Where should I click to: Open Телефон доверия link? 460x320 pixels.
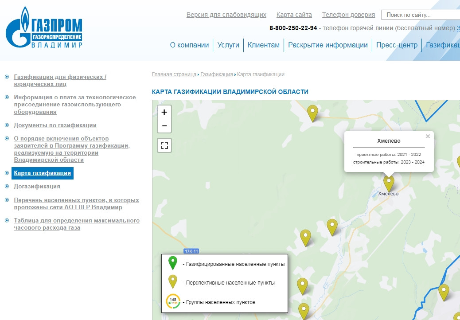[x=348, y=15]
